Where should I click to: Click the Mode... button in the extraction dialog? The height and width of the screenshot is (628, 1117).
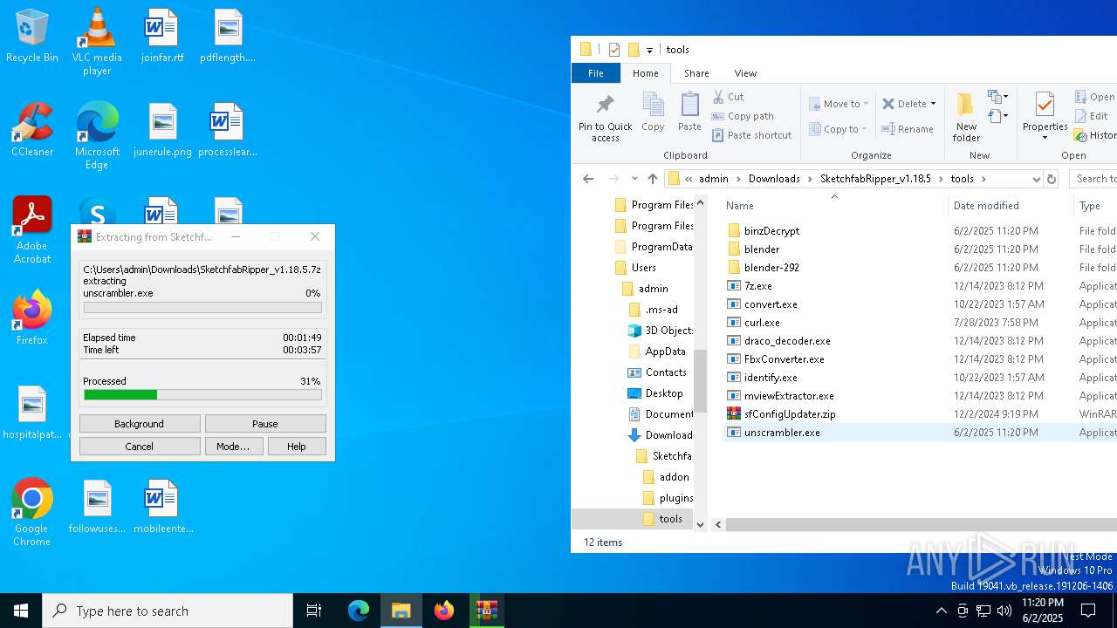point(232,447)
